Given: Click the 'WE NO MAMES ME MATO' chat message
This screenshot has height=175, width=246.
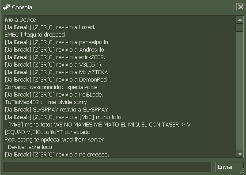Looking at the screenshot, I should coord(99,125).
